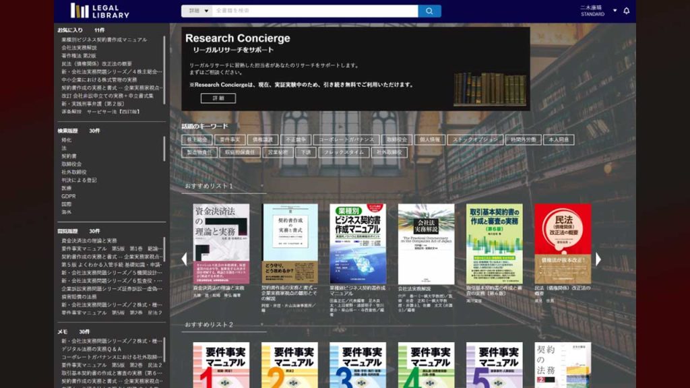The width and height of the screenshot is (690, 388).
Task: Show previous books in おすすめリスト1
Action: pyautogui.click(x=185, y=259)
